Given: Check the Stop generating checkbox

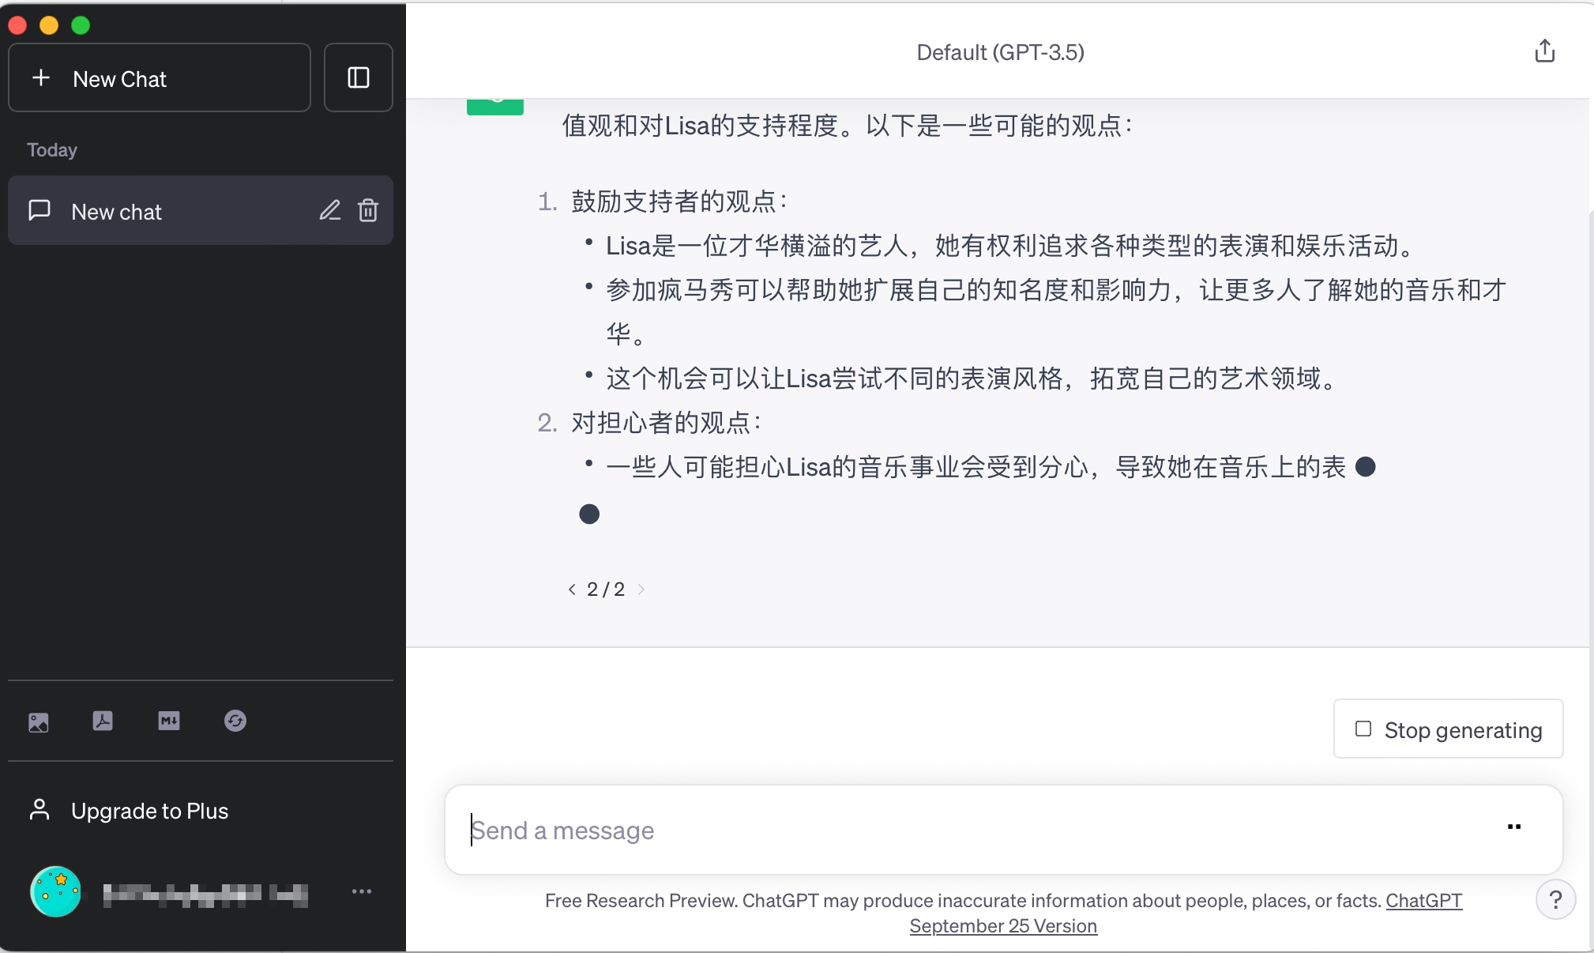Looking at the screenshot, I should [x=1363, y=729].
